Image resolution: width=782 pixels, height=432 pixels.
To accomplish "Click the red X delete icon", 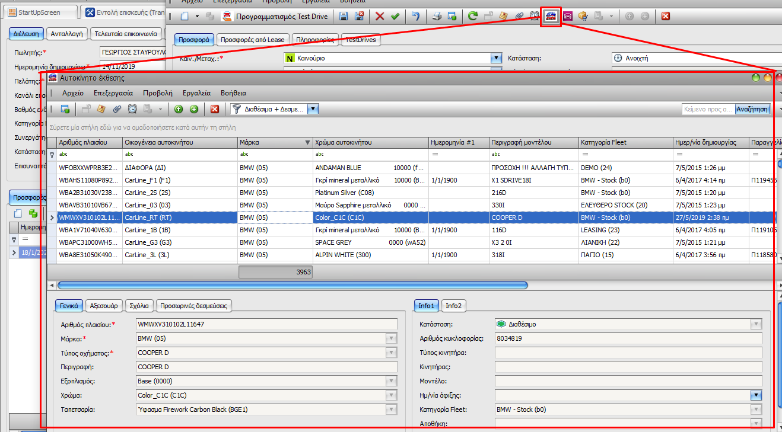I will pos(380,17).
